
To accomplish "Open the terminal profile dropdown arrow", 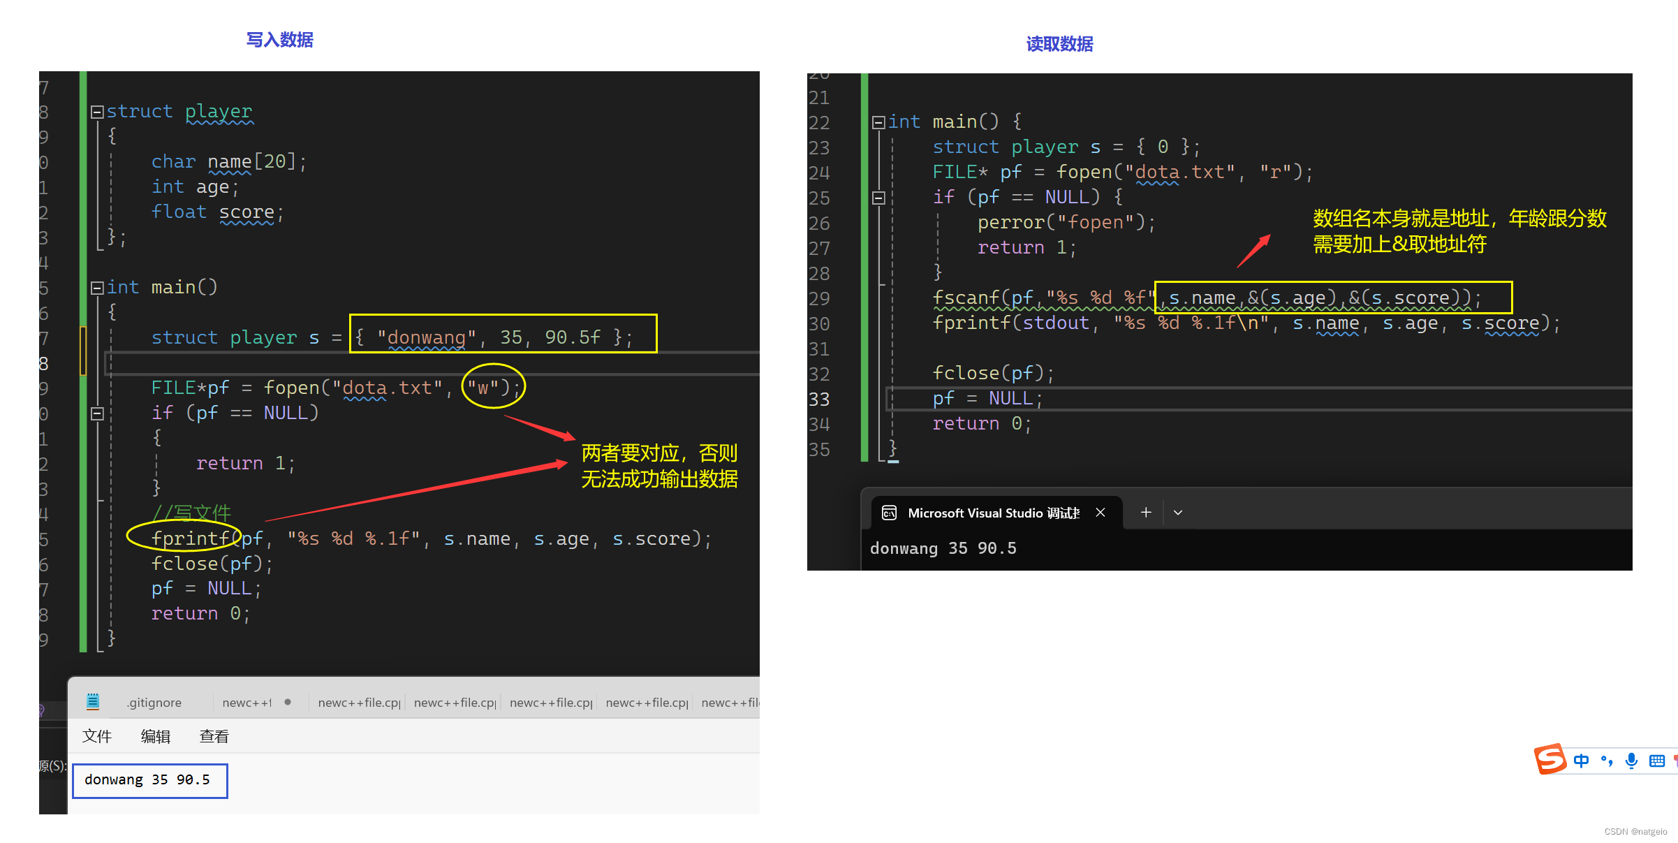I will point(1178,513).
